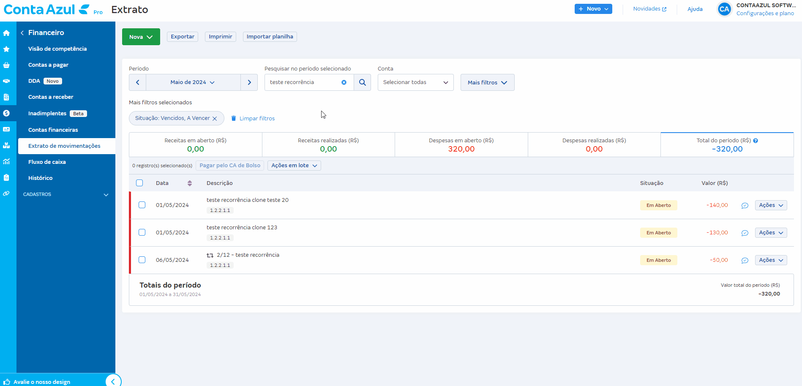The height and width of the screenshot is (386, 802).
Task: Go to next month with right arrow
Action: tap(249, 82)
